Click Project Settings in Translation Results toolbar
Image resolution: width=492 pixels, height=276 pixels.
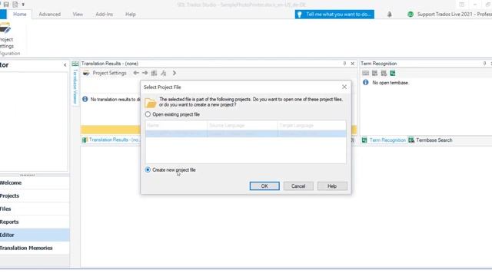coord(105,73)
